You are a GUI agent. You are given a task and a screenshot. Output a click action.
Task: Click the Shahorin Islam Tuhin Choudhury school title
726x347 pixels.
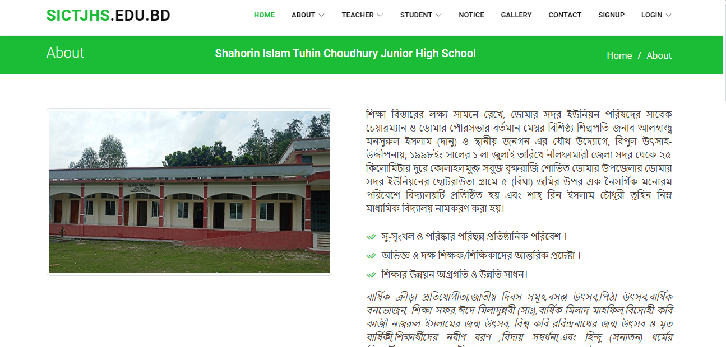tap(345, 54)
